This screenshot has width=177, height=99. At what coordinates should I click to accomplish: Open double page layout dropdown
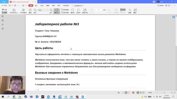tap(123, 12)
